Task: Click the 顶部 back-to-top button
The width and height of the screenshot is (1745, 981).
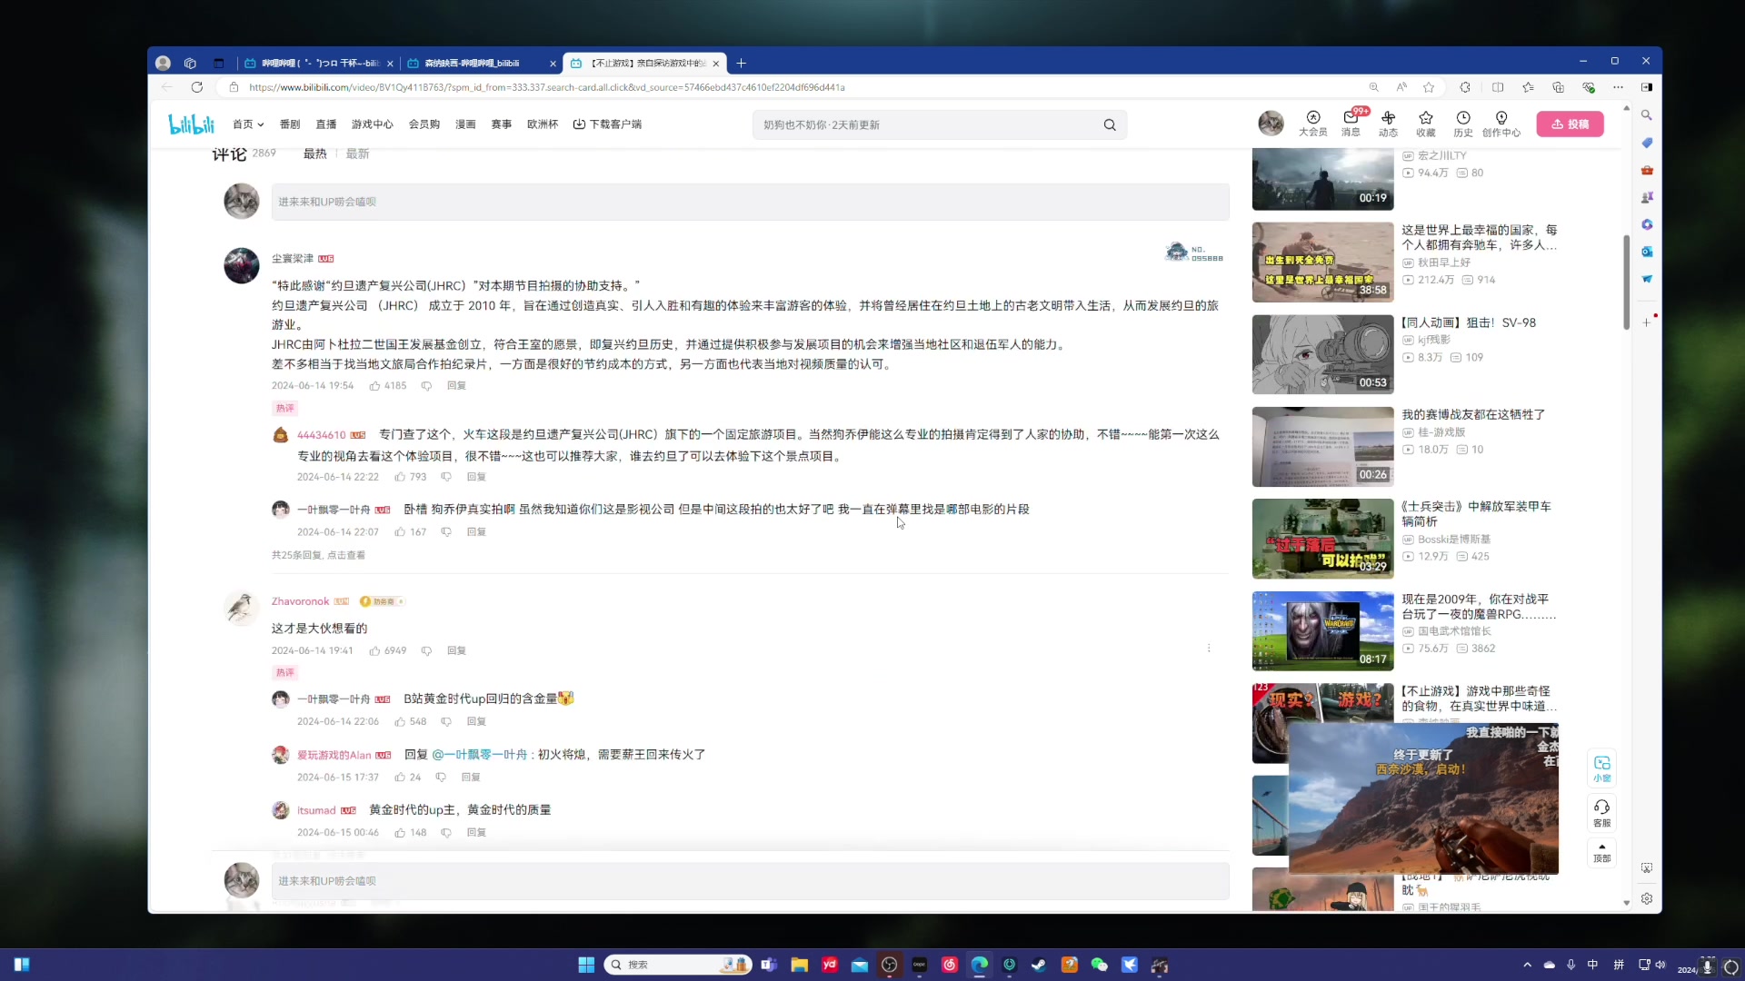Action: 1601,853
